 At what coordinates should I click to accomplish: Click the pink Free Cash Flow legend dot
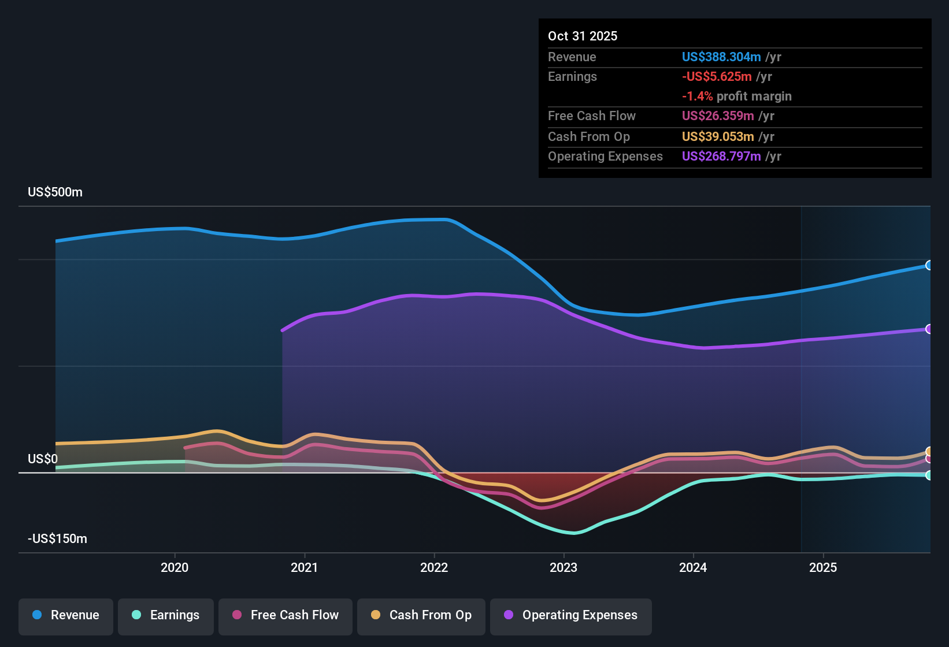(x=237, y=616)
